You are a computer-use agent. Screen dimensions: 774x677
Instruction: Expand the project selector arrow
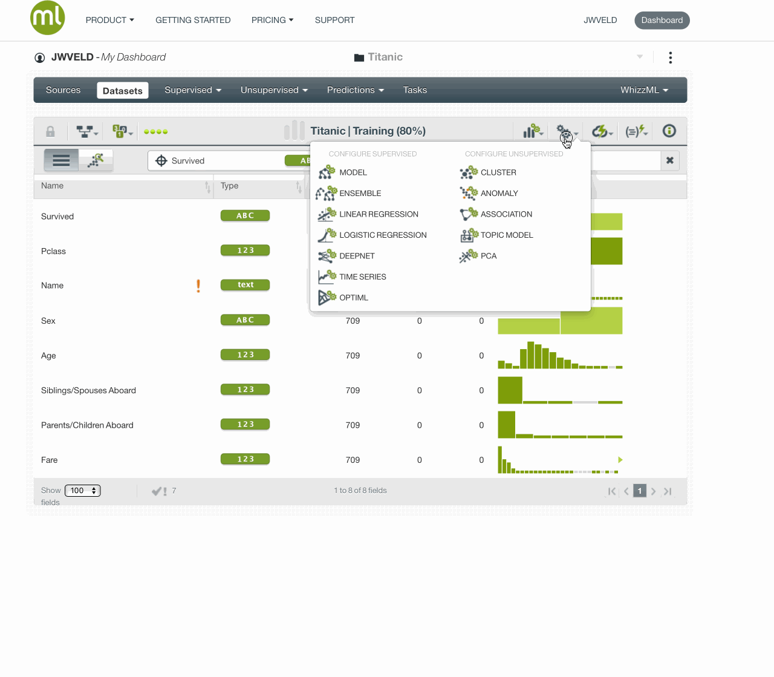(640, 57)
